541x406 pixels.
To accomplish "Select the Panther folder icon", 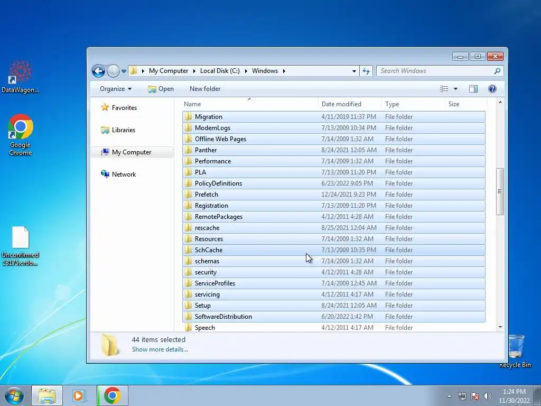I will coord(188,150).
